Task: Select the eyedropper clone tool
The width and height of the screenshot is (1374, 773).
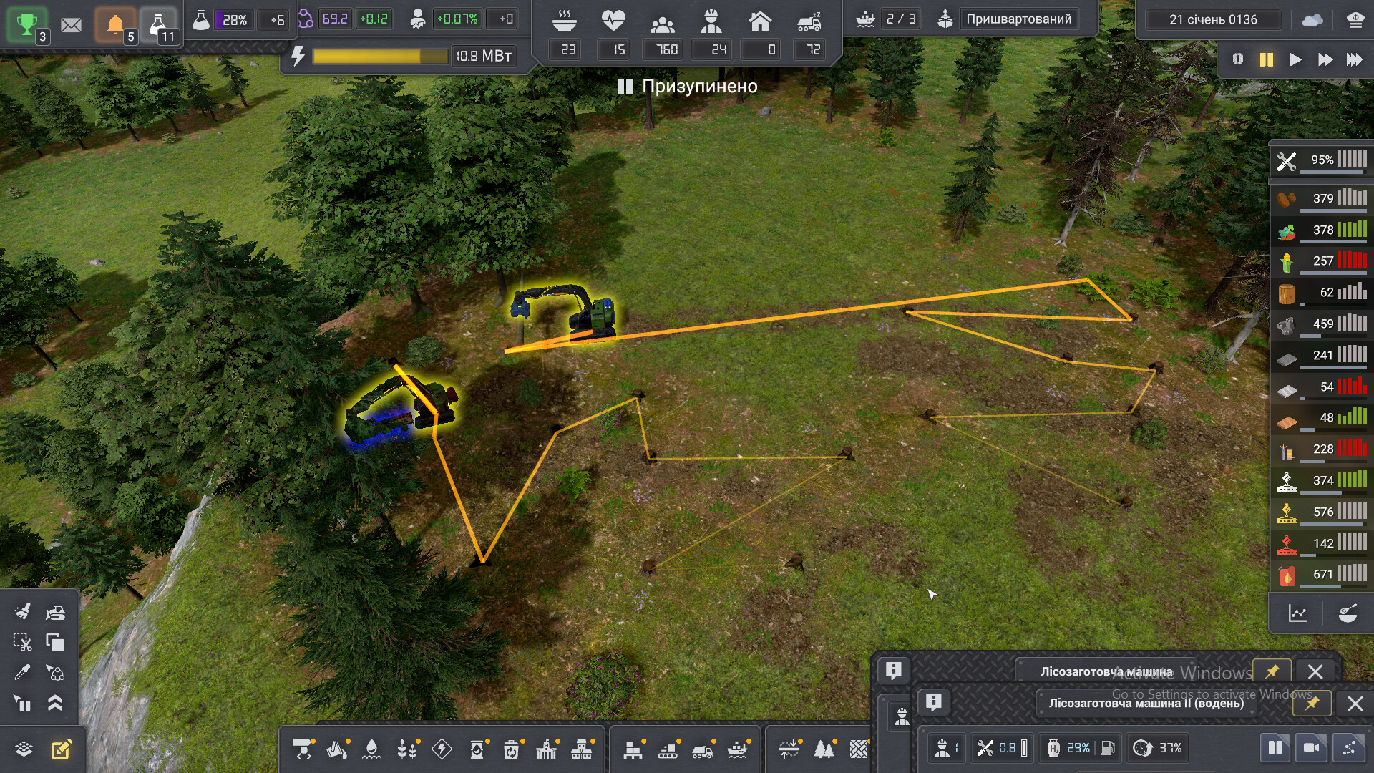Action: coord(22,672)
